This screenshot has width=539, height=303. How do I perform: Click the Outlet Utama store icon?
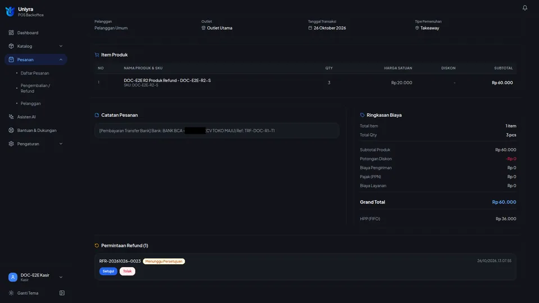click(x=203, y=28)
